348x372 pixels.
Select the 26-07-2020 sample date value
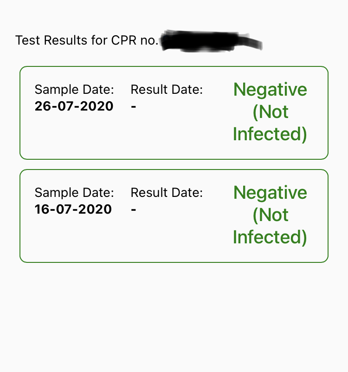tap(74, 106)
